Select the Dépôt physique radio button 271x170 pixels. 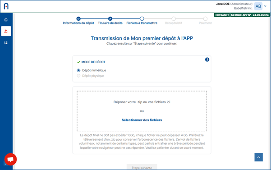[78, 76]
